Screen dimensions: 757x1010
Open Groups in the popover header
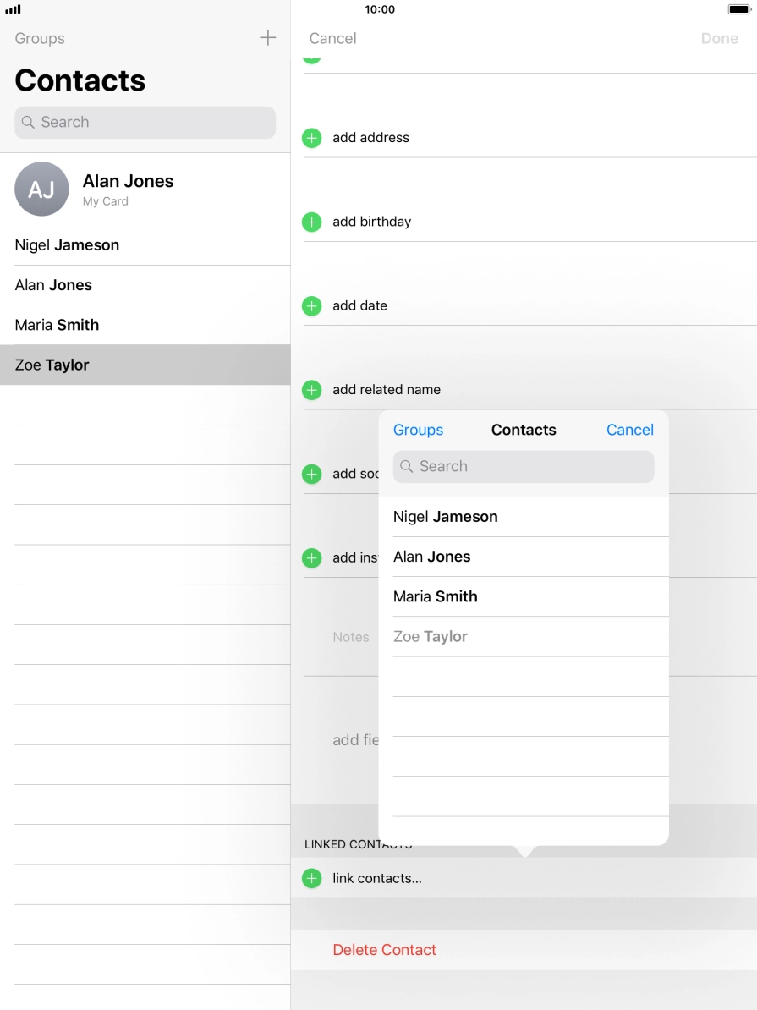coord(418,430)
